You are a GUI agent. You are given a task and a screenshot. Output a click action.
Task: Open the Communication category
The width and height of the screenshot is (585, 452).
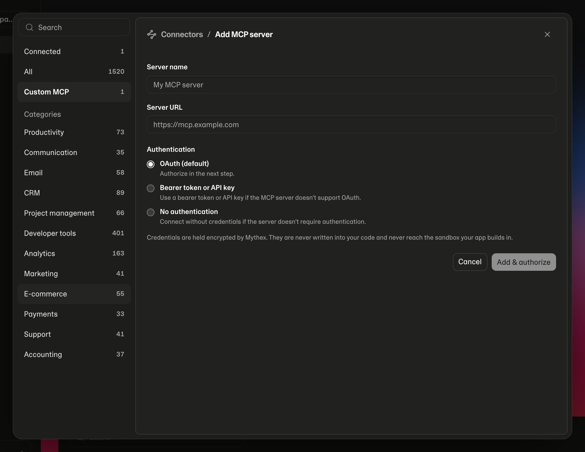click(x=74, y=152)
